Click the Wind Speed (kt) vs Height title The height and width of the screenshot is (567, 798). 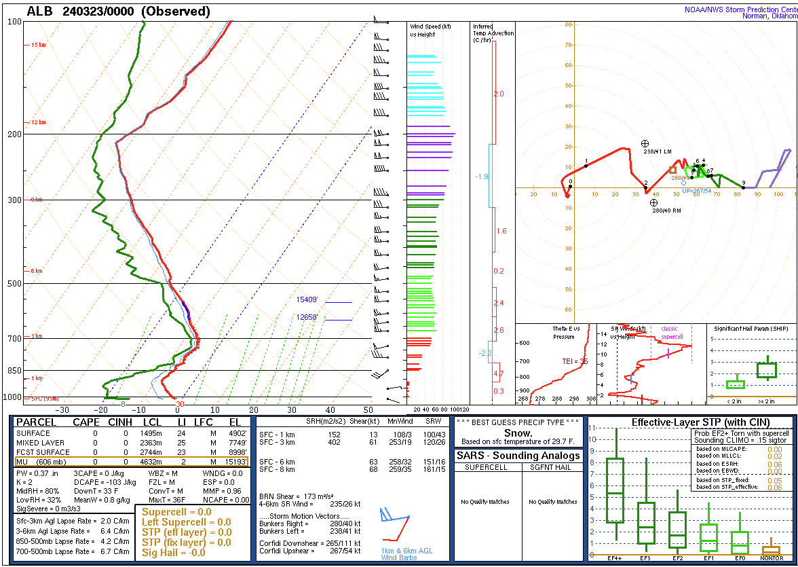coord(430,31)
